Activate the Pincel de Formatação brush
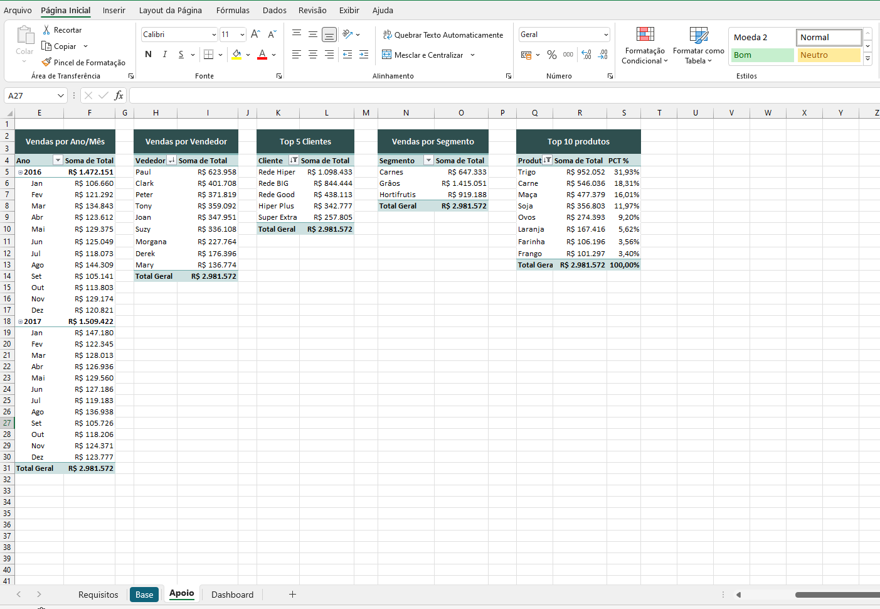Viewport: 880px width, 609px height. [46, 62]
